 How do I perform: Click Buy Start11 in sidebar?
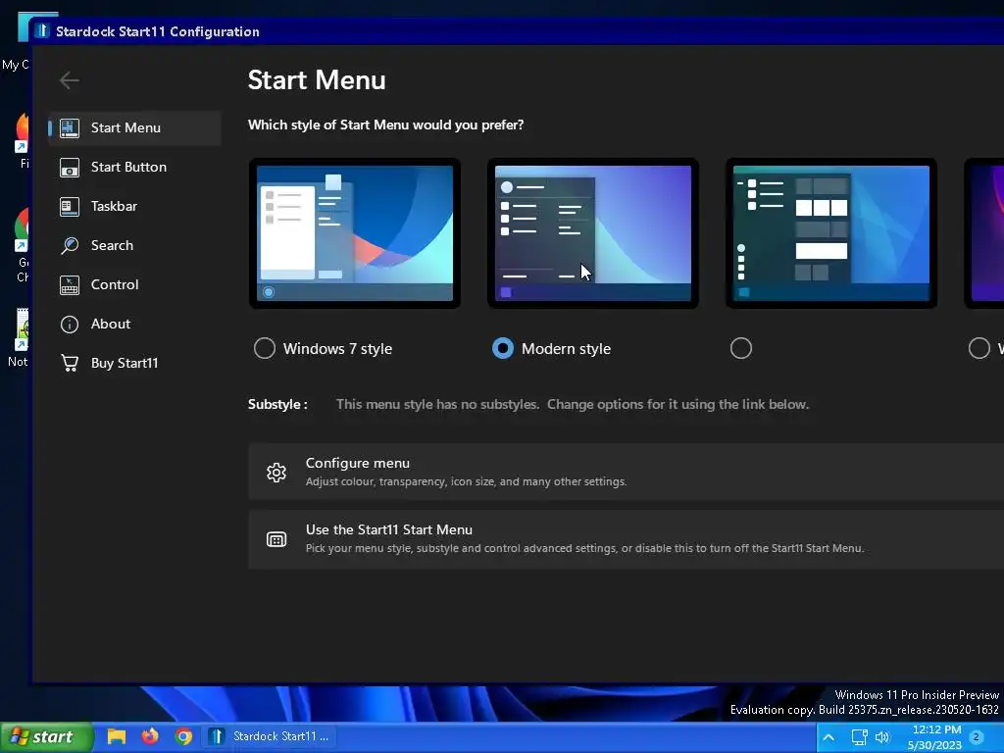click(x=135, y=363)
